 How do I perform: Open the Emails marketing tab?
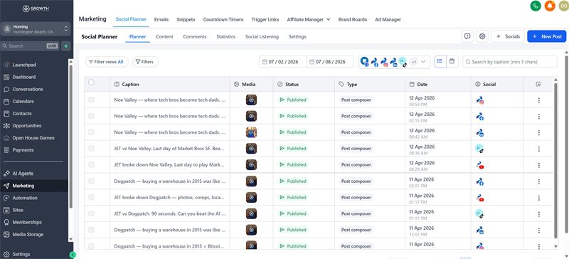click(x=161, y=20)
